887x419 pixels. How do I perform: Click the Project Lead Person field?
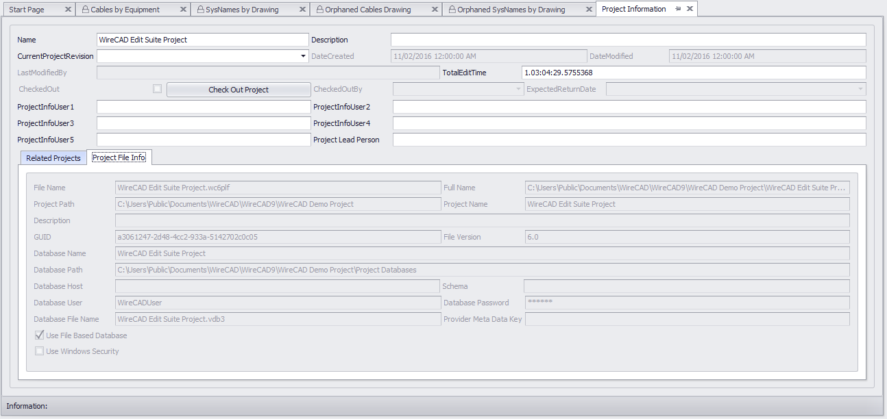click(x=629, y=140)
